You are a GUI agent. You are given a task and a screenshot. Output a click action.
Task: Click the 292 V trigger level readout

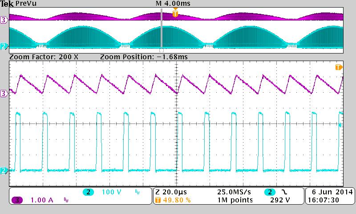tap(280, 200)
